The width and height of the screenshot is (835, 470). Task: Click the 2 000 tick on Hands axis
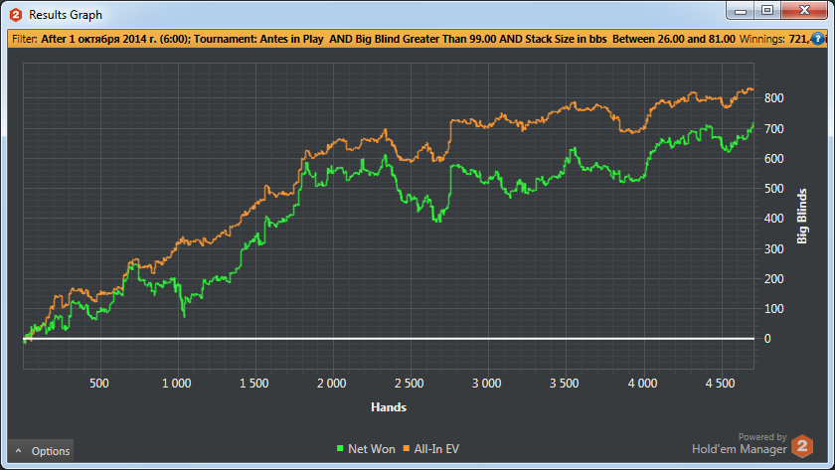(331, 384)
